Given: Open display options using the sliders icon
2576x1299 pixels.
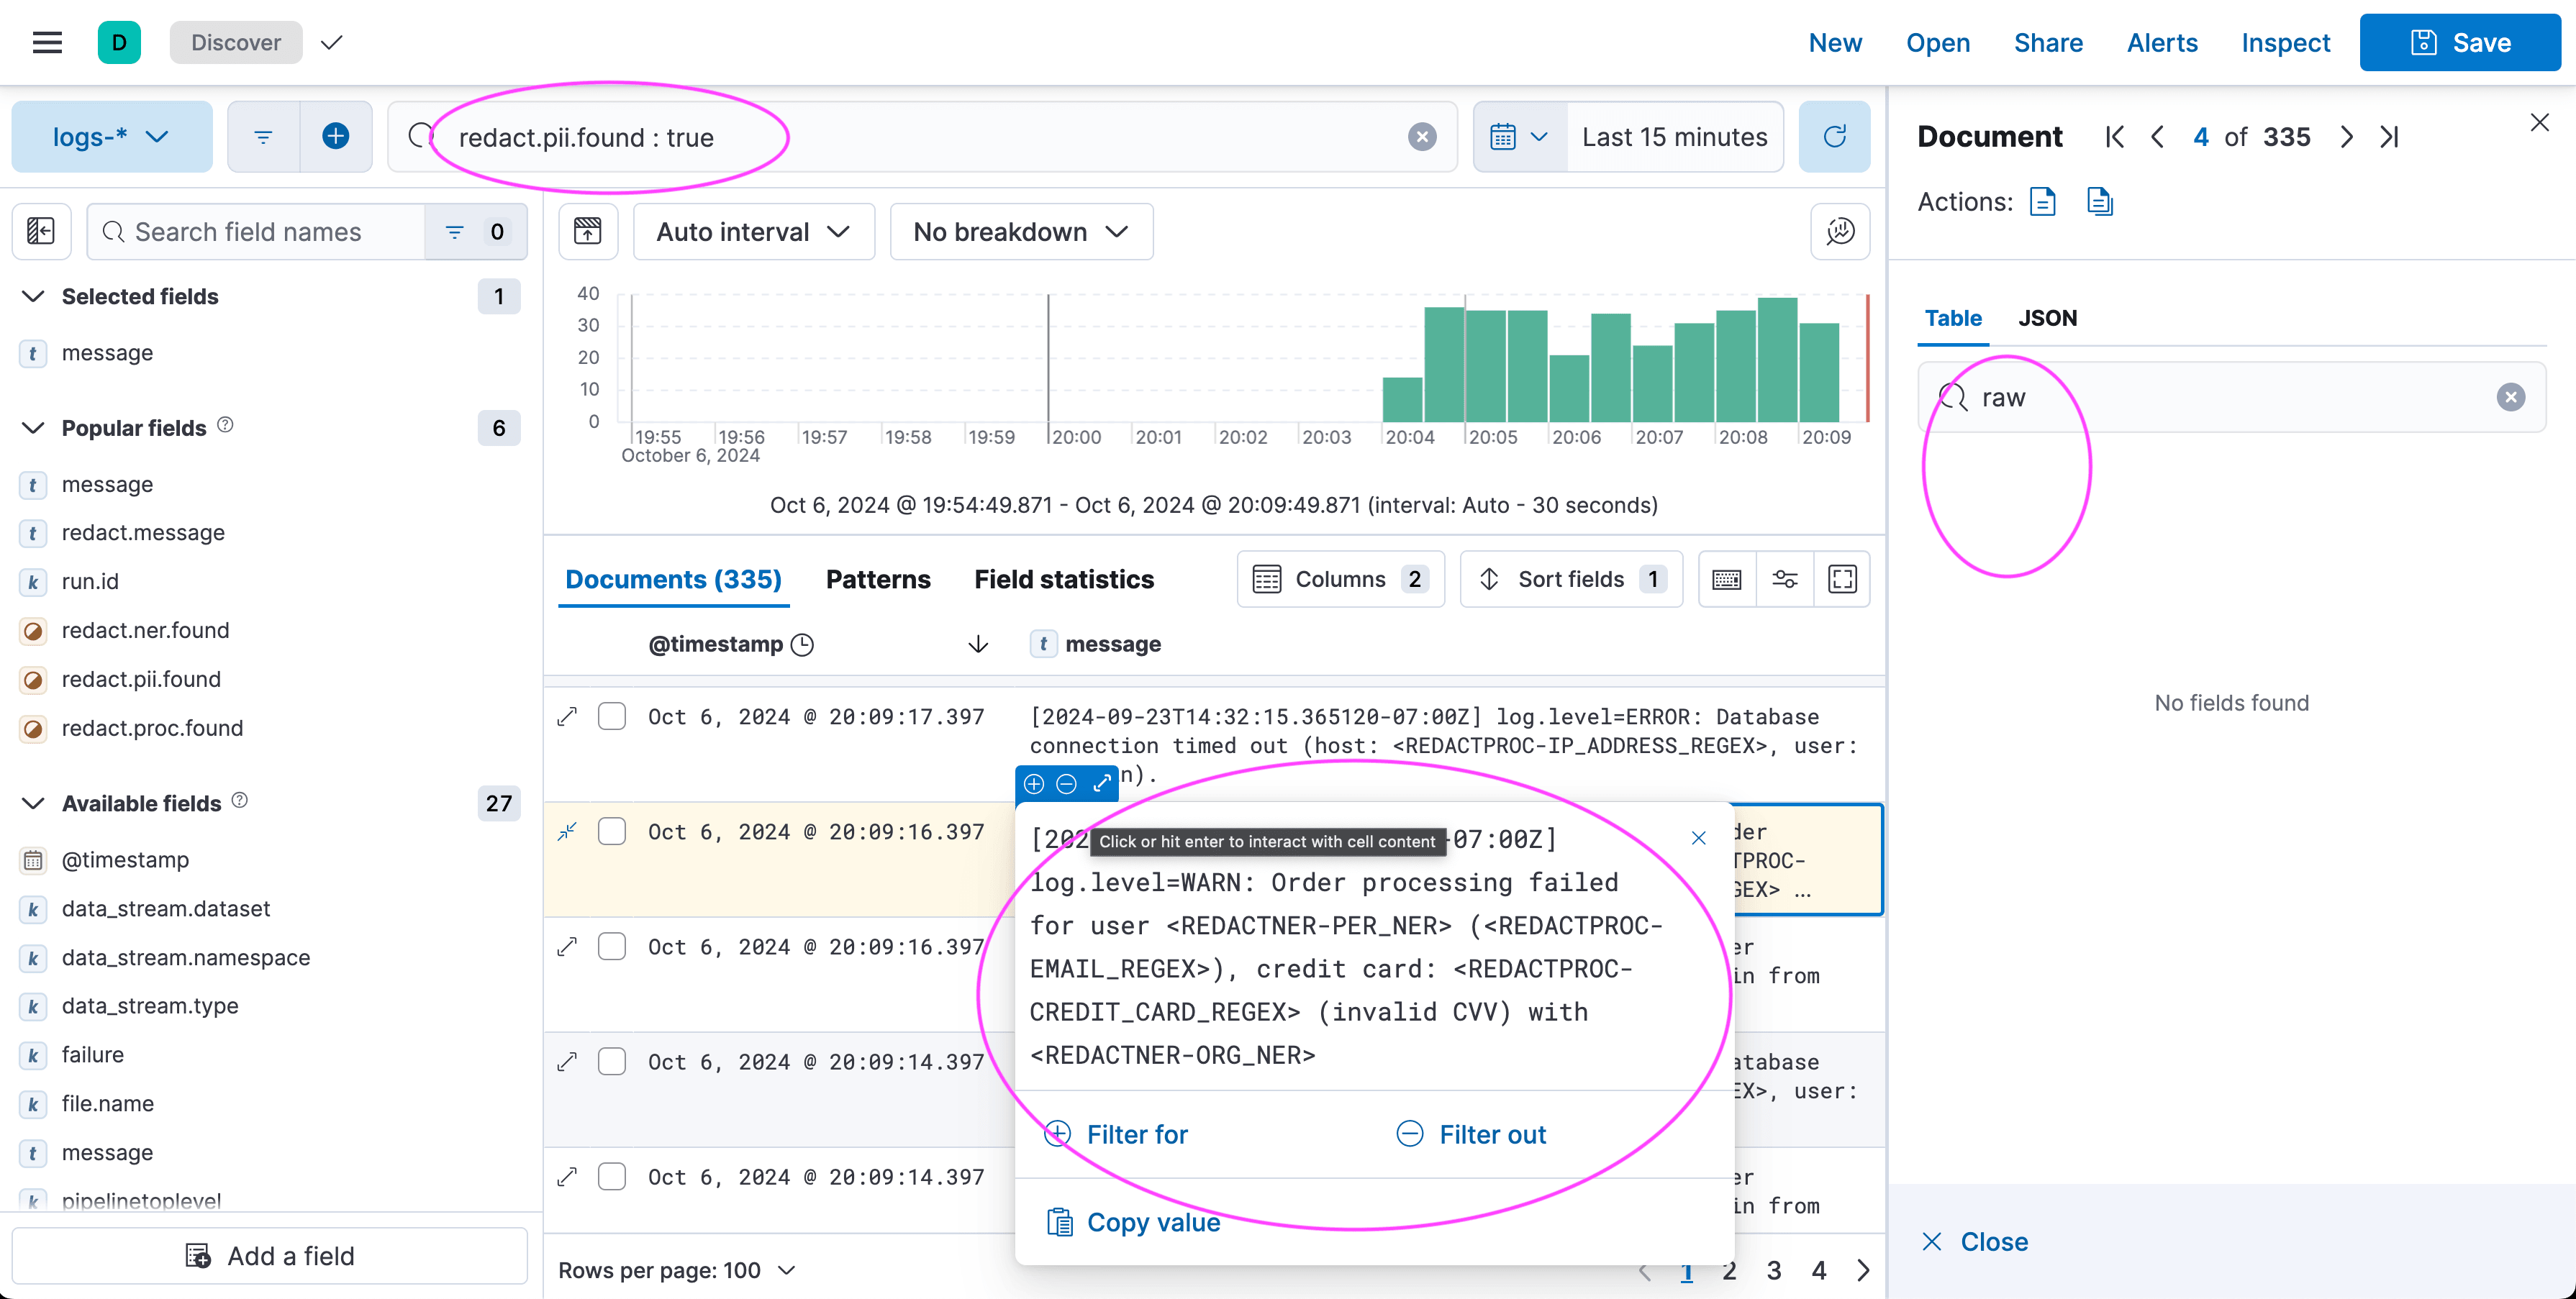Looking at the screenshot, I should tap(1786, 578).
